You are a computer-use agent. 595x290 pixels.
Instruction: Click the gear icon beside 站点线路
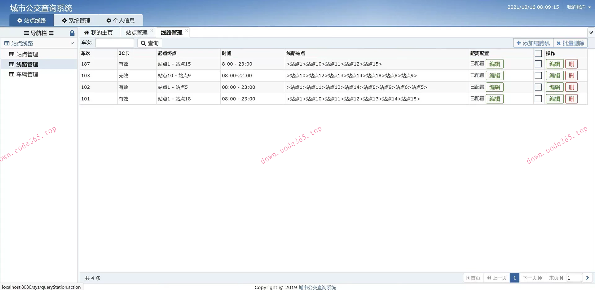20,20
